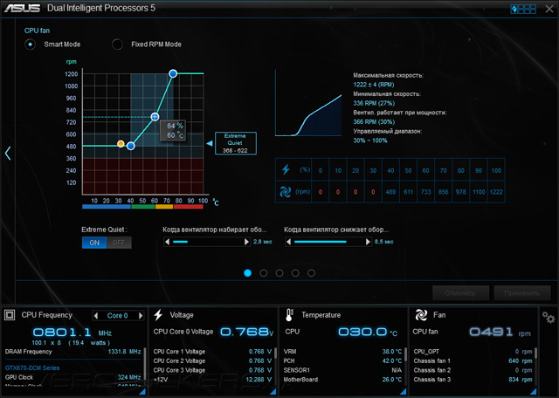The width and height of the screenshot is (559, 398).
Task: Close the Dual Intelligent Processors window
Action: click(x=549, y=9)
